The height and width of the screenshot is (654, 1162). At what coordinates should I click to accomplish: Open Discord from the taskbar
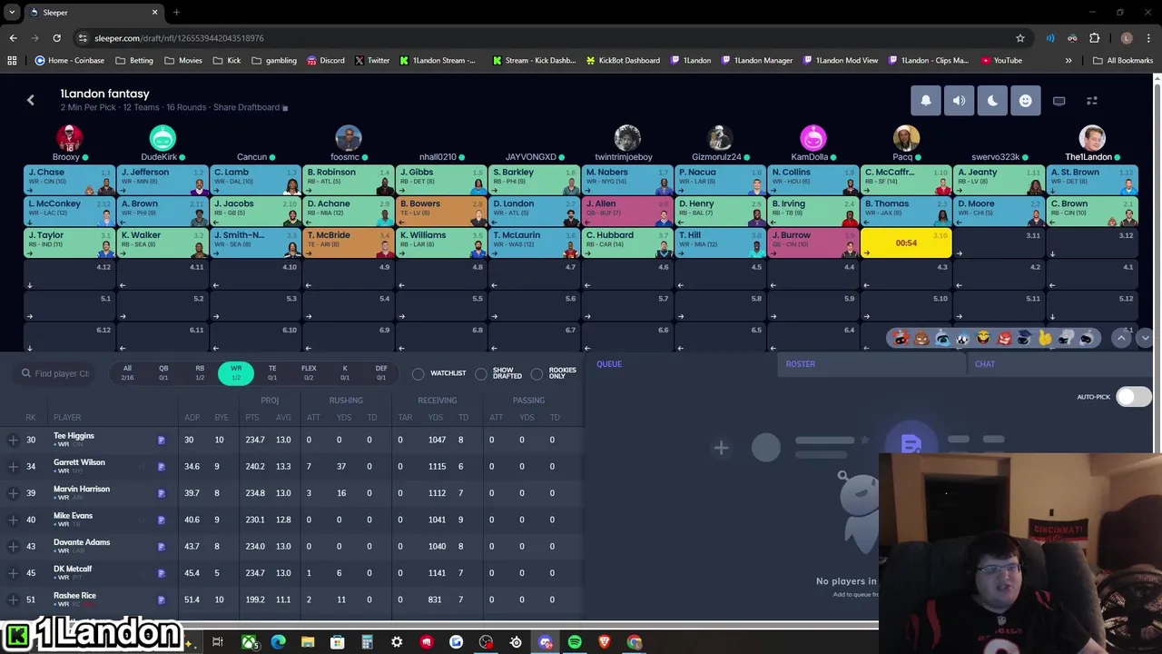[546, 642]
